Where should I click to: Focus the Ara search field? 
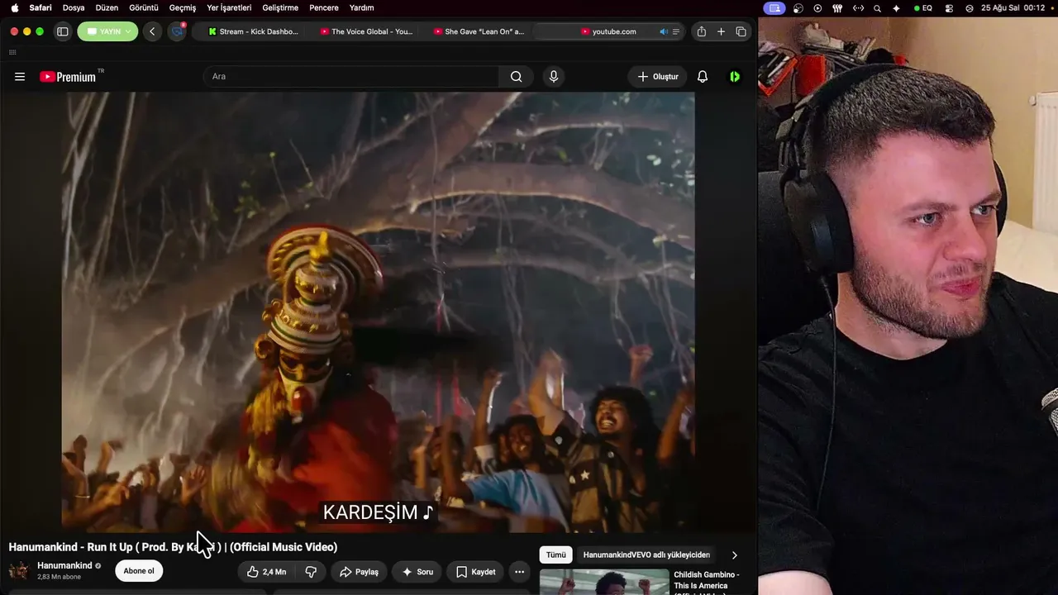350,77
